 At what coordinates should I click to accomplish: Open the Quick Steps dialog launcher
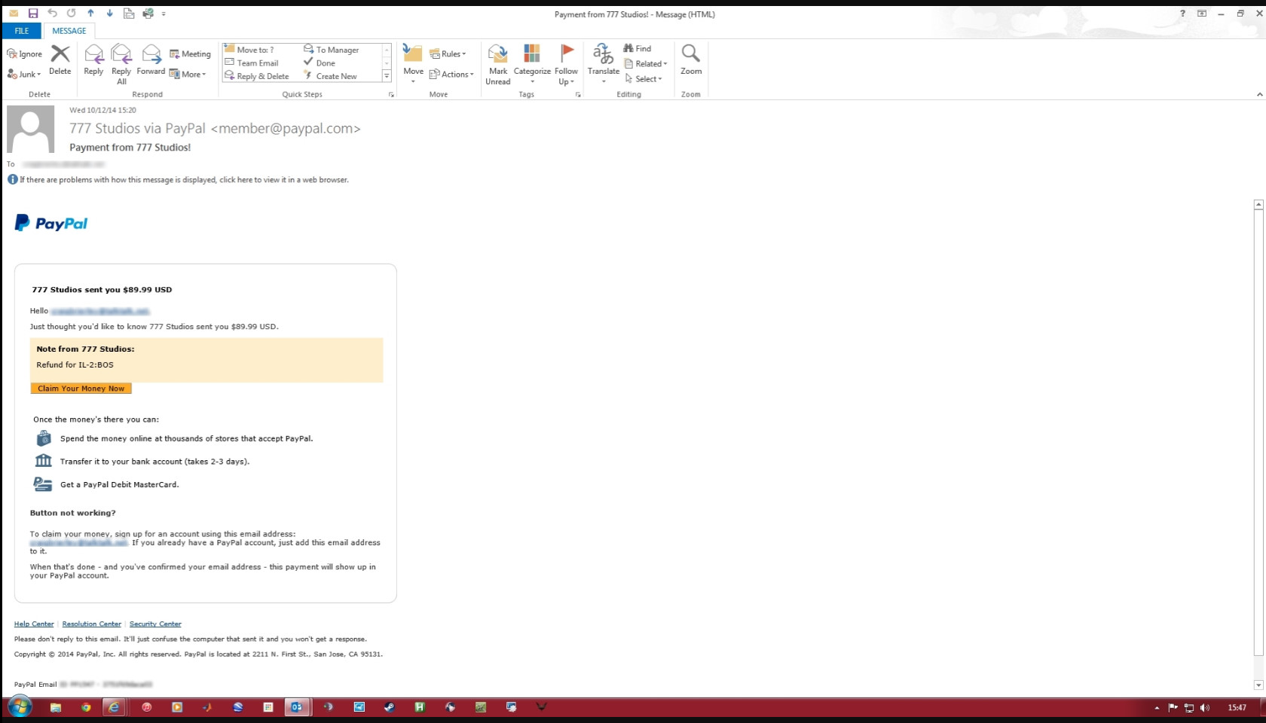(391, 95)
